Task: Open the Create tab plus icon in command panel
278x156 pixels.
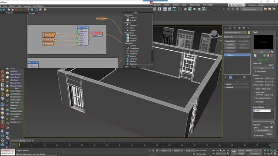Action: pyautogui.click(x=225, y=28)
